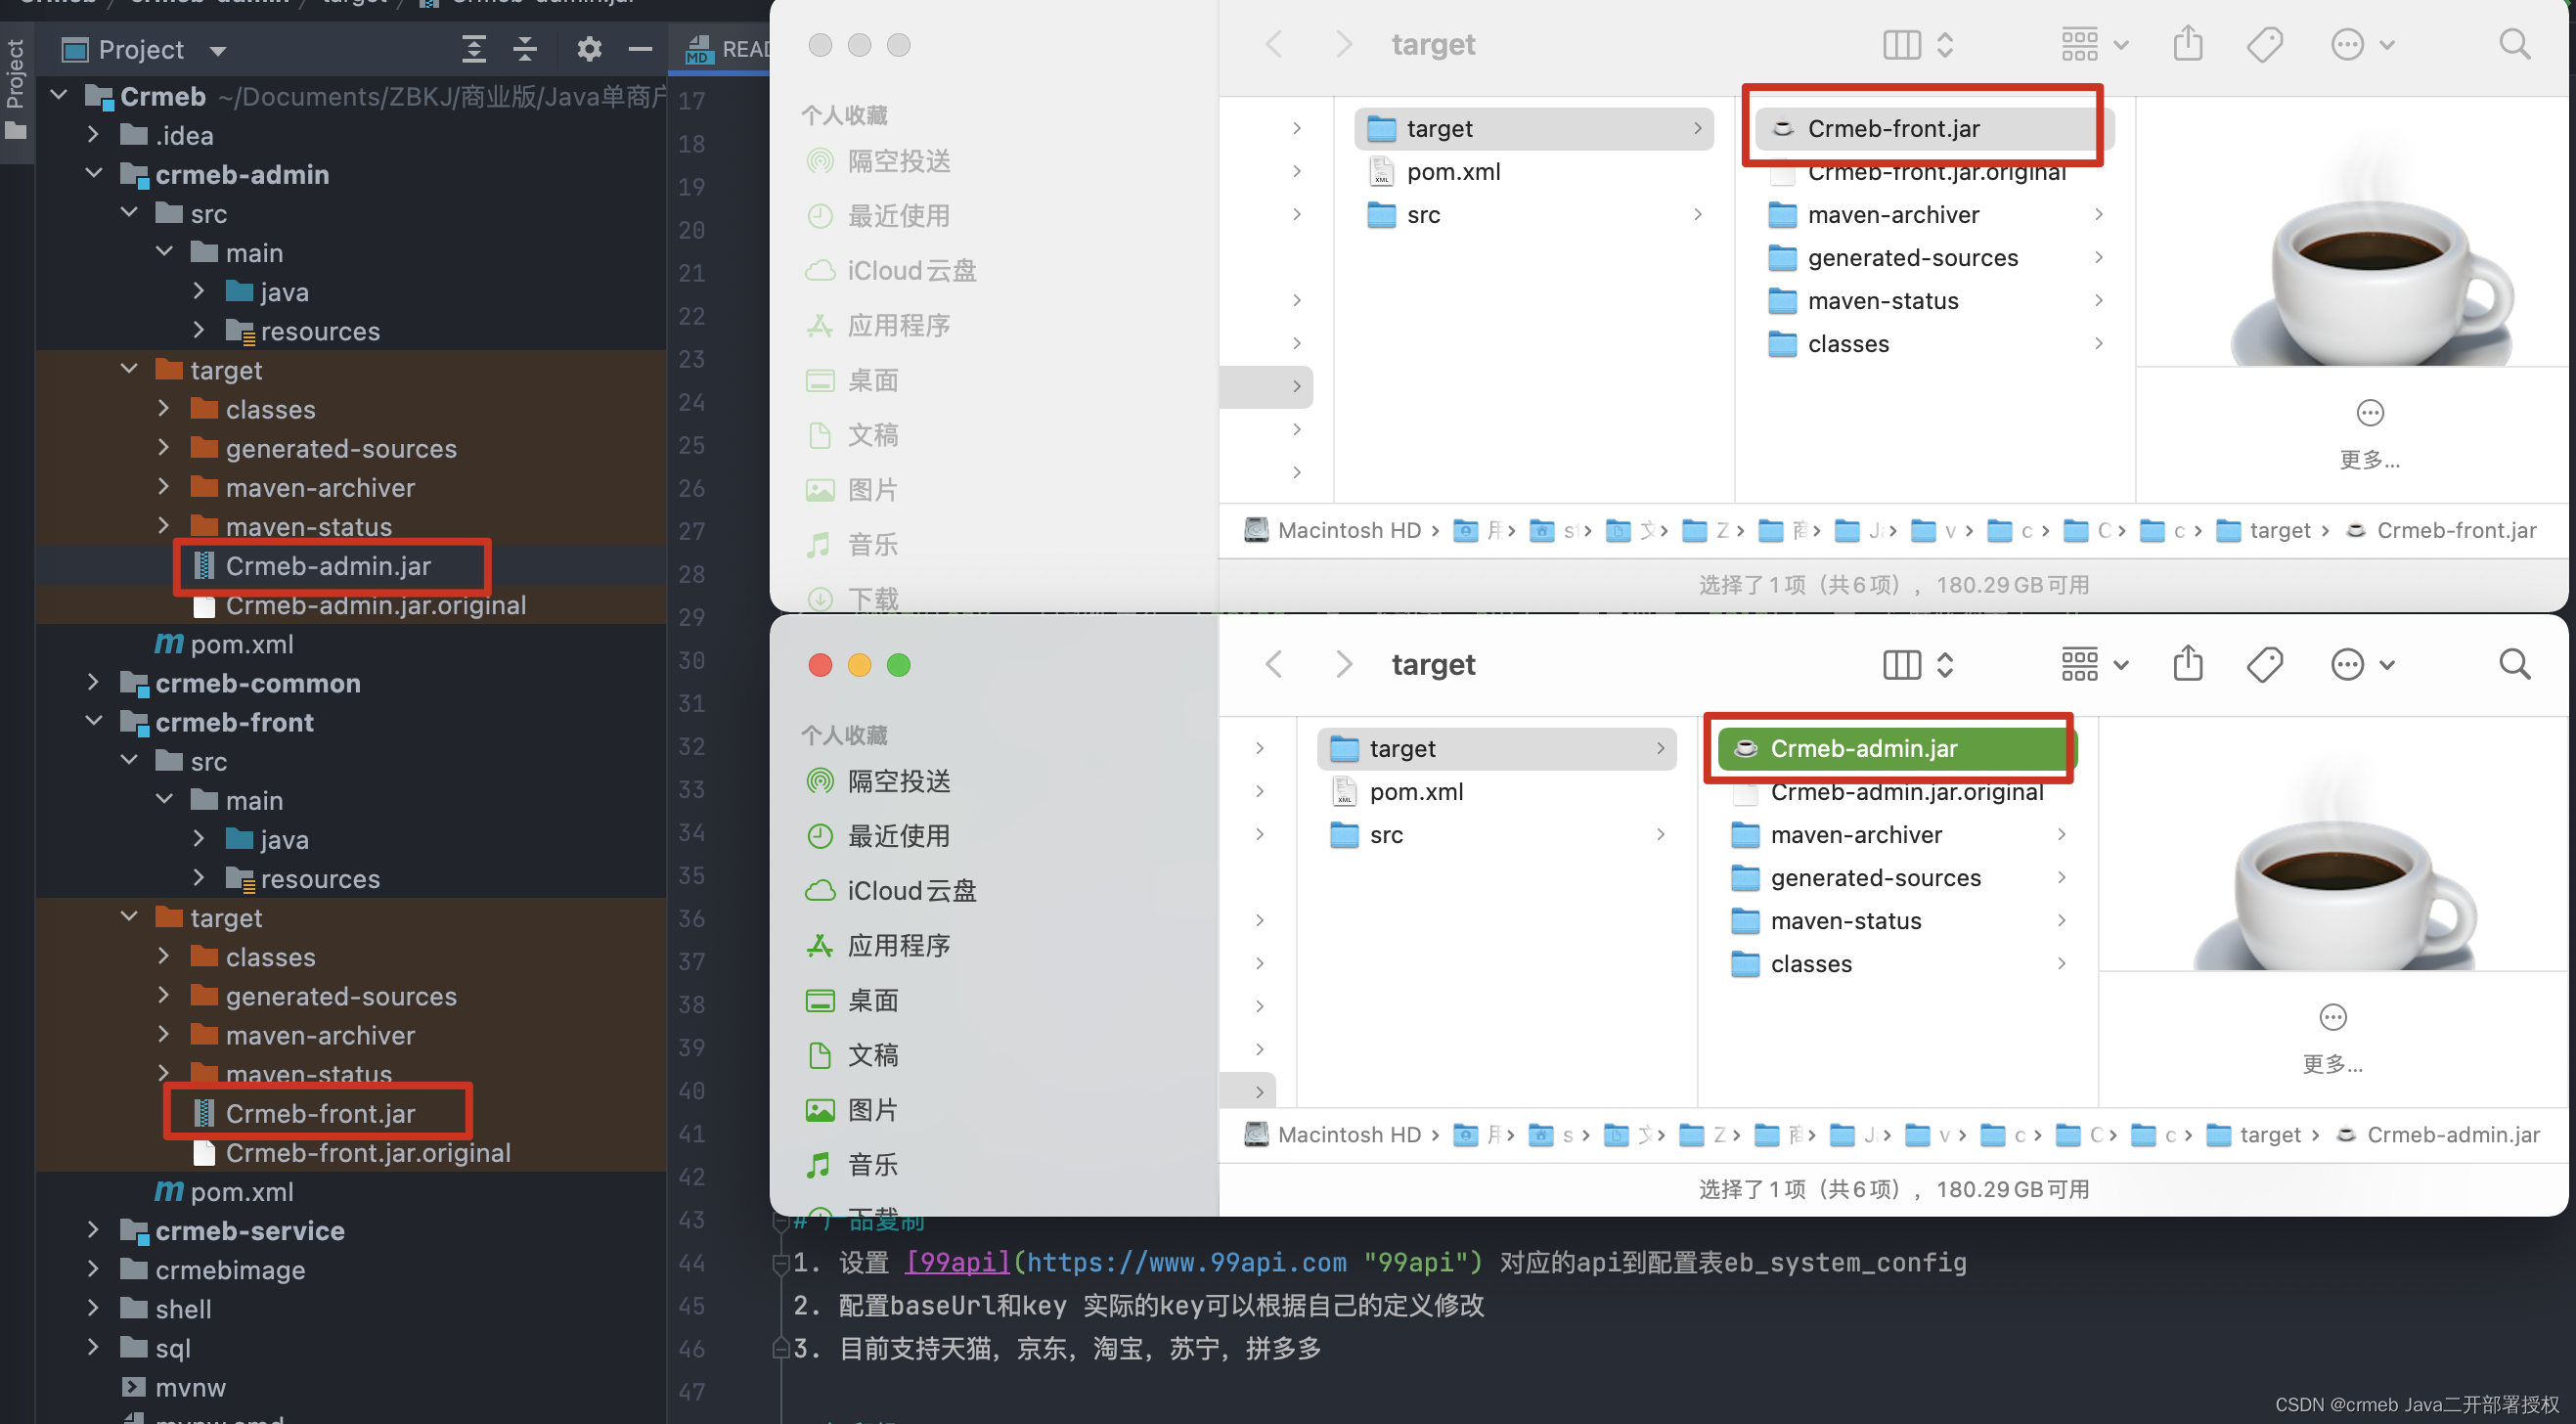
Task: Open the more-options ellipsis in Finder
Action: coord(2347,44)
